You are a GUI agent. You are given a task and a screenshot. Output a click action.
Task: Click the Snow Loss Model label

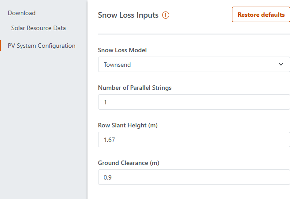point(122,50)
